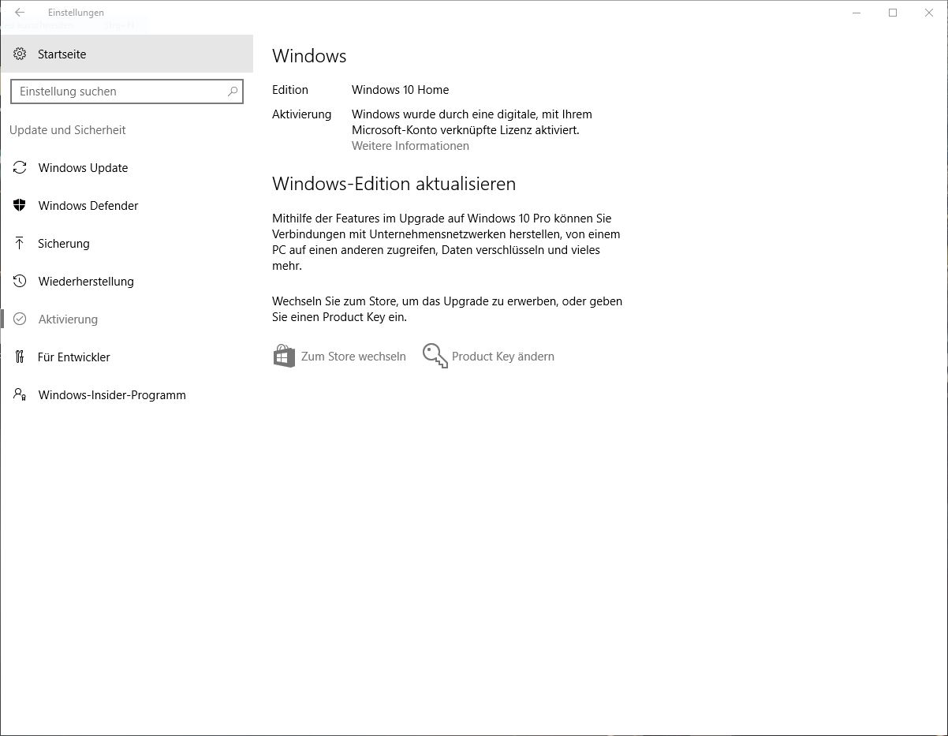Click the Aktivierung checkmark circle icon
948x736 pixels.
click(20, 319)
